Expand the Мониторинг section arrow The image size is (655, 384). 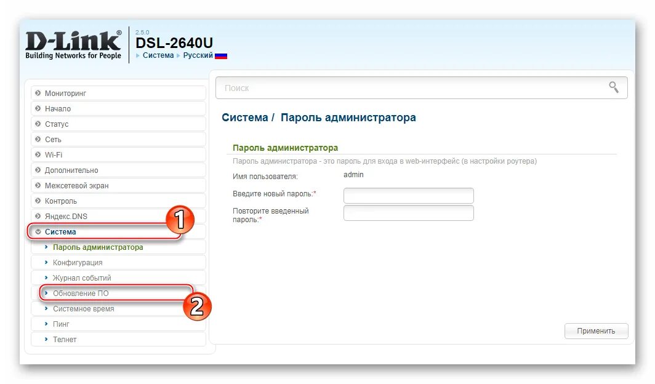pos(38,93)
